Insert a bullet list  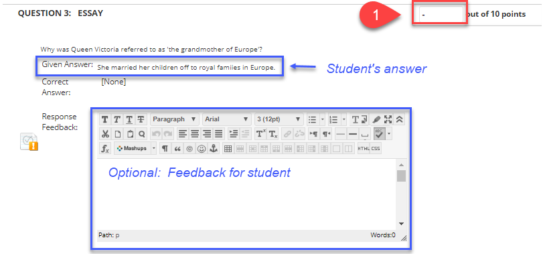tap(313, 119)
